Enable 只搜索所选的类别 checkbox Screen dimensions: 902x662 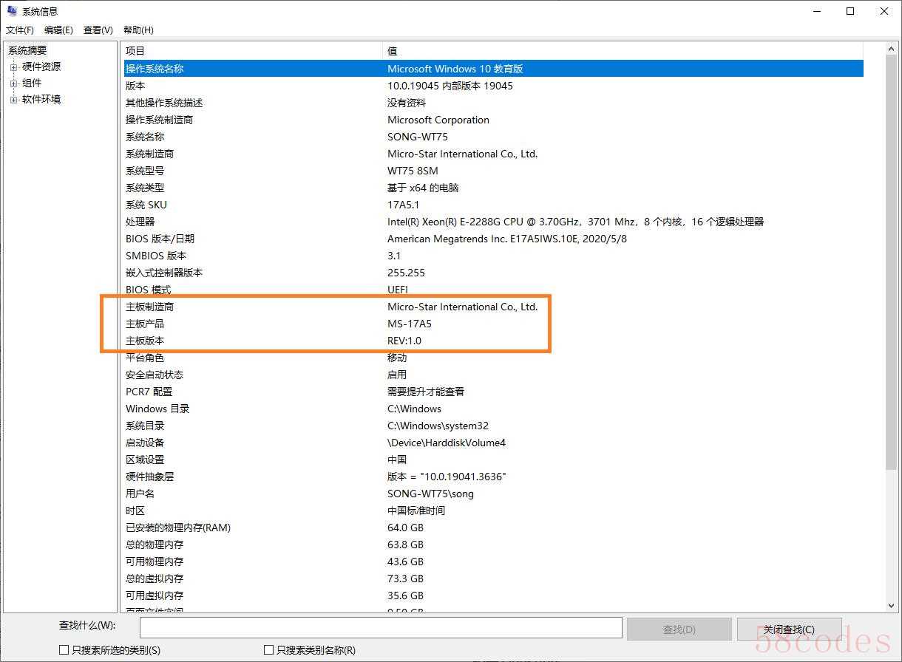[x=64, y=650]
